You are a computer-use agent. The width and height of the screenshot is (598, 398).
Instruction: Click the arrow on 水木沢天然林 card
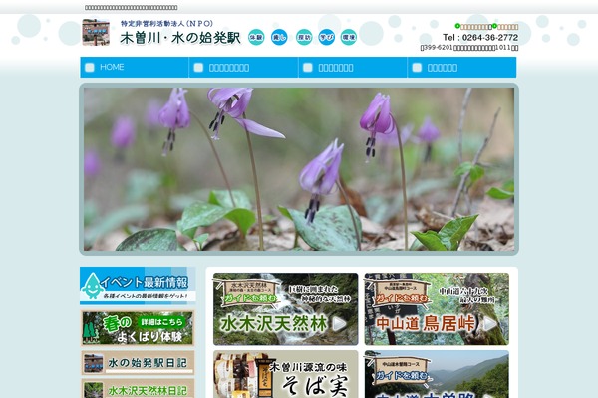pos(340,324)
